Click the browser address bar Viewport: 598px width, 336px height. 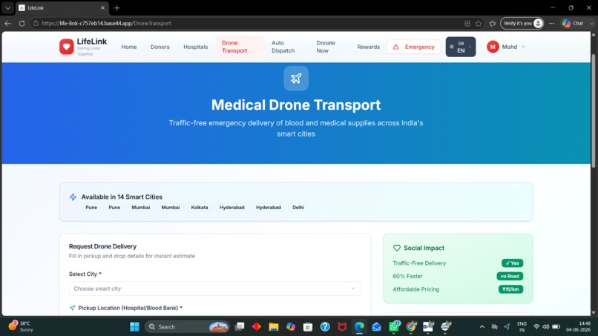(244, 23)
